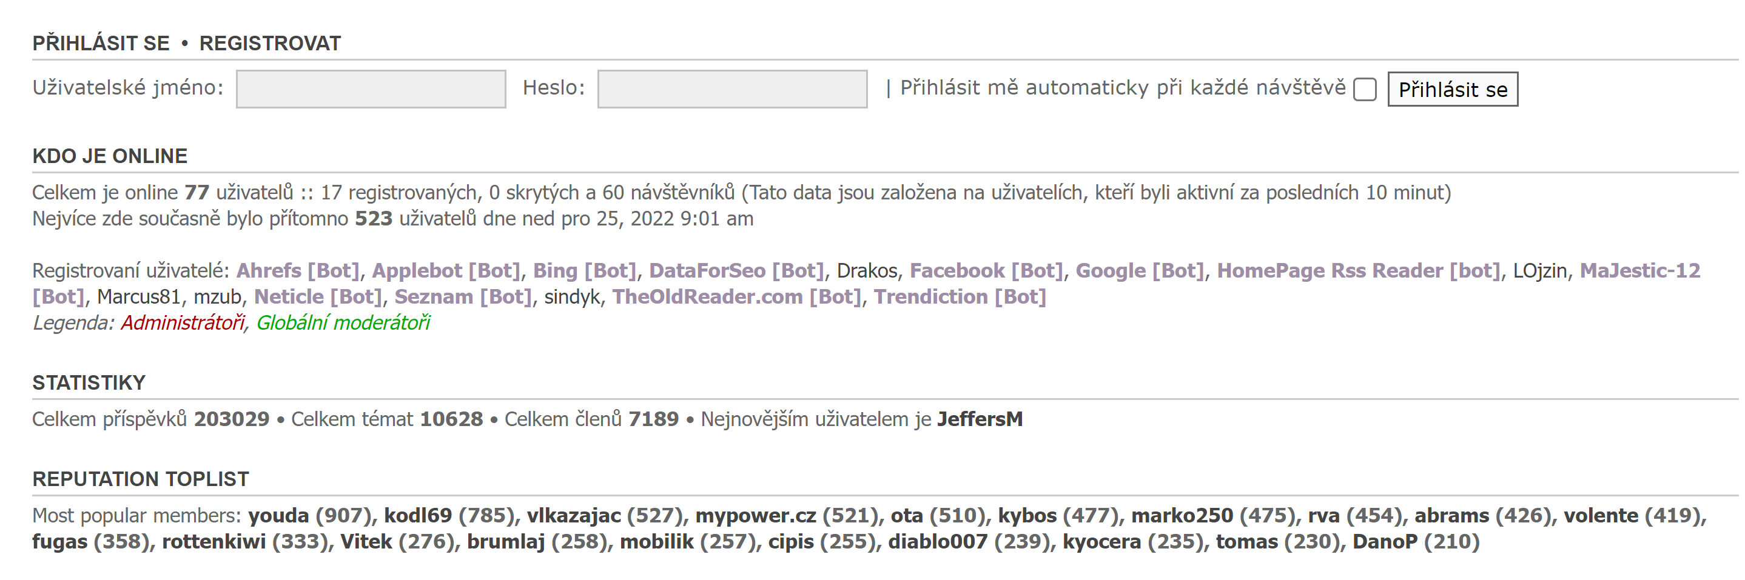View the Marcus81 user profile
This screenshot has width=1745, height=580.
[x=139, y=297]
